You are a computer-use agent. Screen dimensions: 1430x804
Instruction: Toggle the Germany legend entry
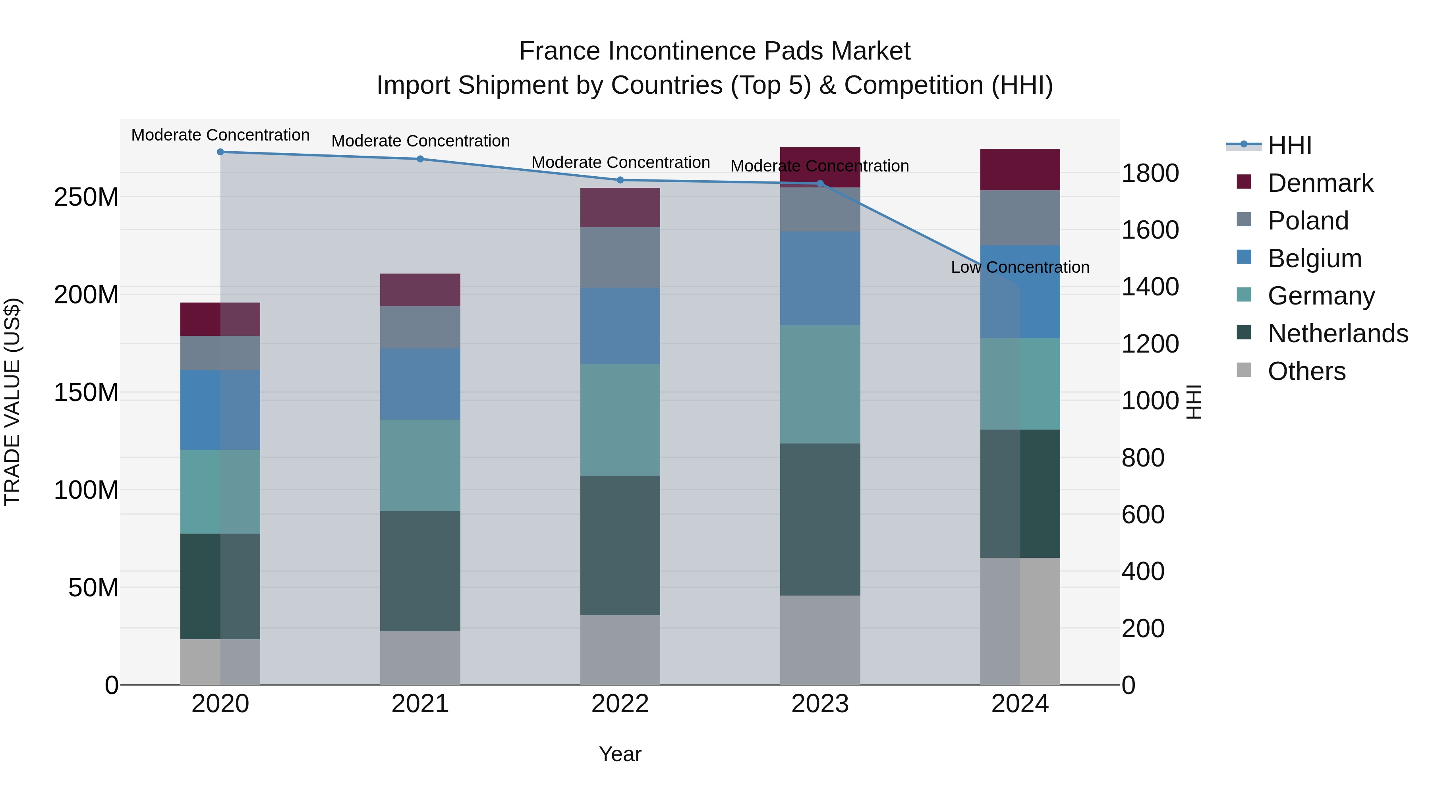click(1306, 296)
